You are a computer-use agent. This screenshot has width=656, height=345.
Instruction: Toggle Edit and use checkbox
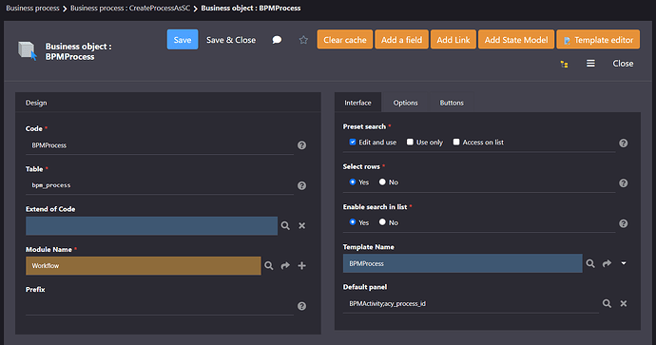(353, 143)
